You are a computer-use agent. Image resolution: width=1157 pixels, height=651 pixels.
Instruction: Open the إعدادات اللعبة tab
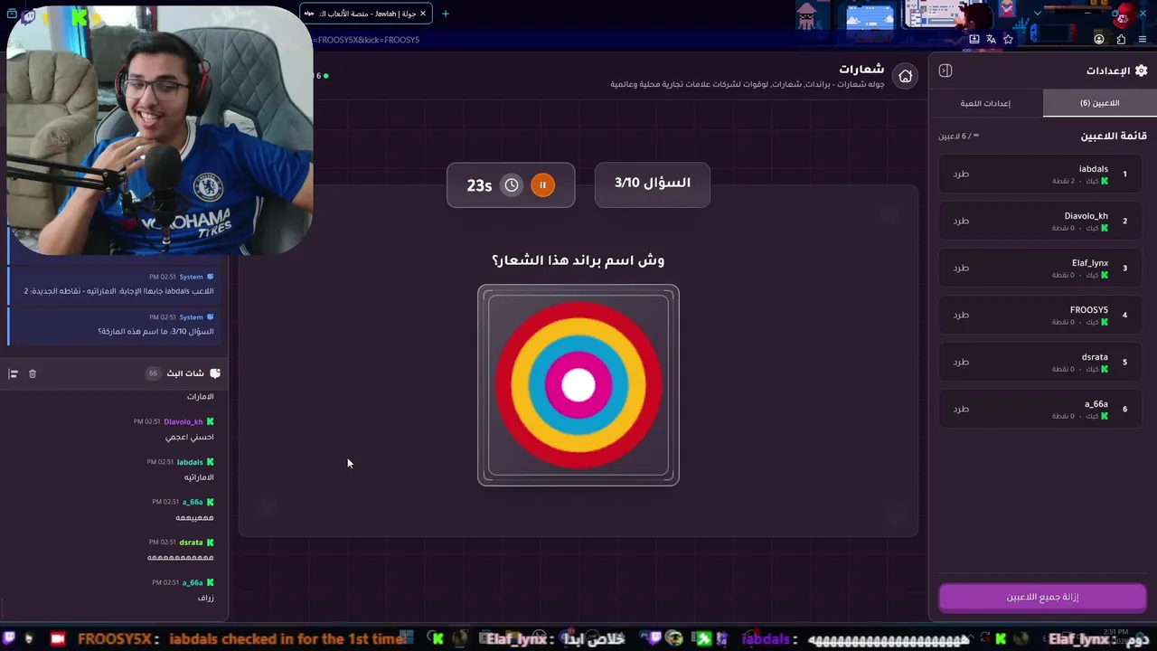985,103
